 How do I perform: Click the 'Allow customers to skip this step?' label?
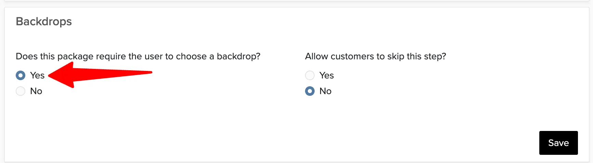tap(375, 56)
